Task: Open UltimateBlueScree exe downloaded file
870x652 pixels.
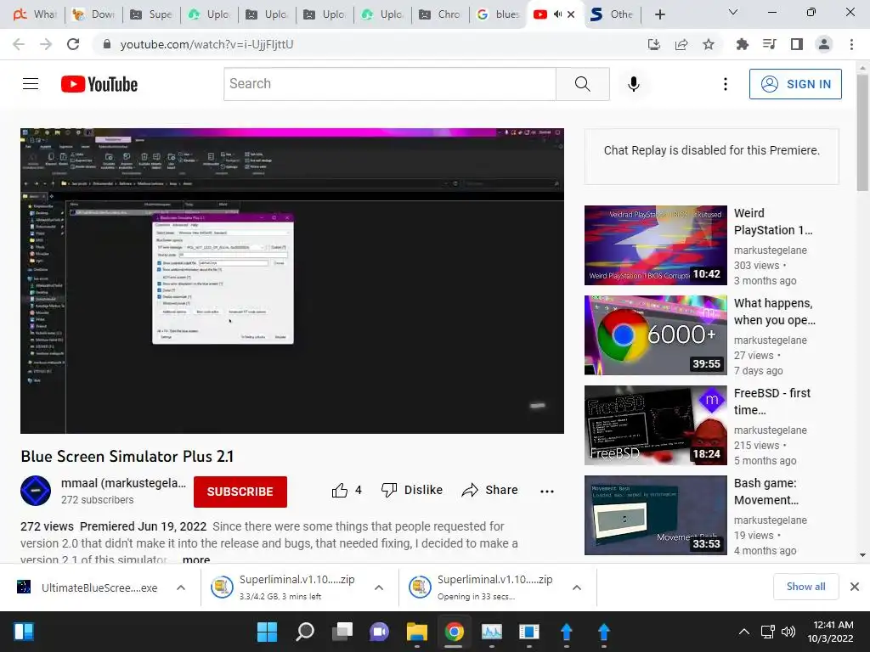Action: tap(88, 587)
